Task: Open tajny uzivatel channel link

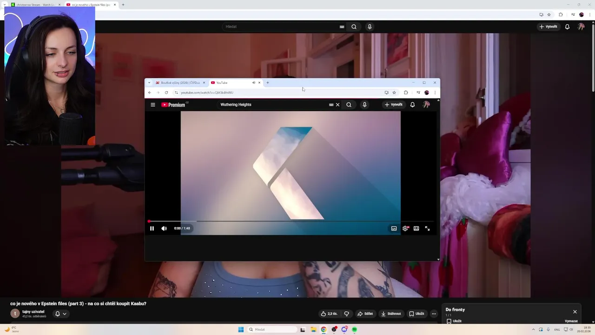Action: 33,312
